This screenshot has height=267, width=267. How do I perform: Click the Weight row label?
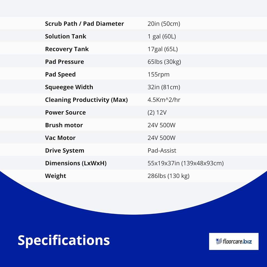tap(55, 176)
